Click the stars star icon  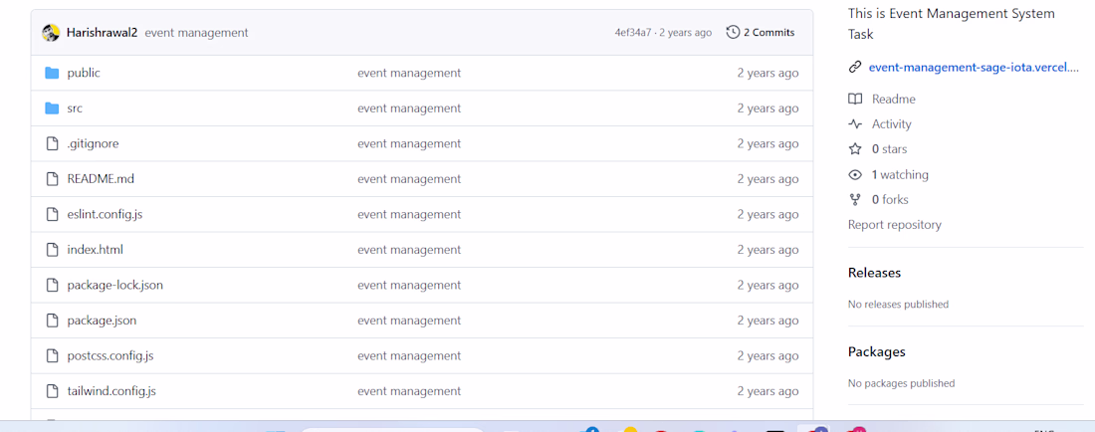[855, 149]
